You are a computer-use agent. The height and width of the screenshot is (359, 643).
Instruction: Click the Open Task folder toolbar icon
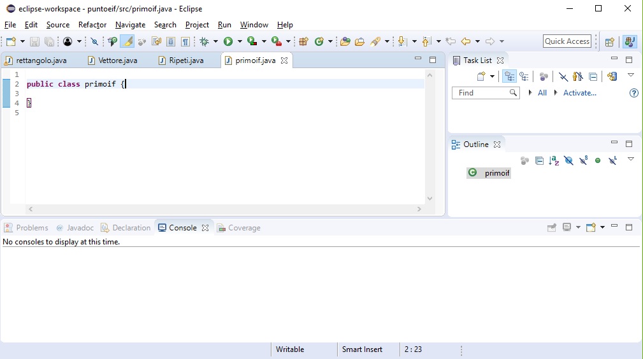[359, 41]
